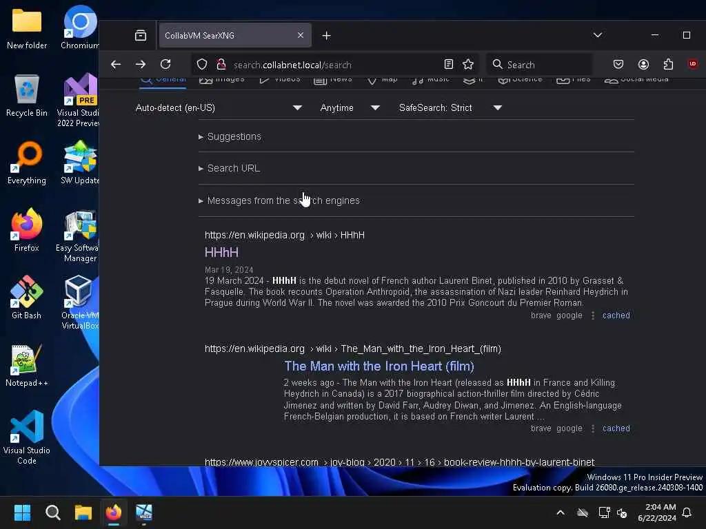The image size is (706, 529).
Task: Open the list all tabs chevron
Action: pyautogui.click(x=598, y=35)
